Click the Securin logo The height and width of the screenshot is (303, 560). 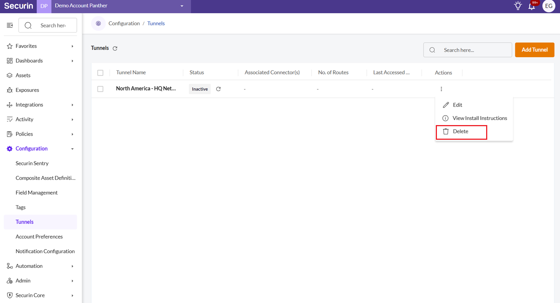point(18,6)
